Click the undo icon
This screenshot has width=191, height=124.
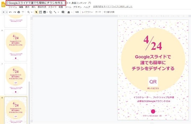[10, 12]
